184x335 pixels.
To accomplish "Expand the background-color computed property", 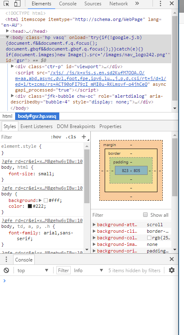I will (94, 238).
